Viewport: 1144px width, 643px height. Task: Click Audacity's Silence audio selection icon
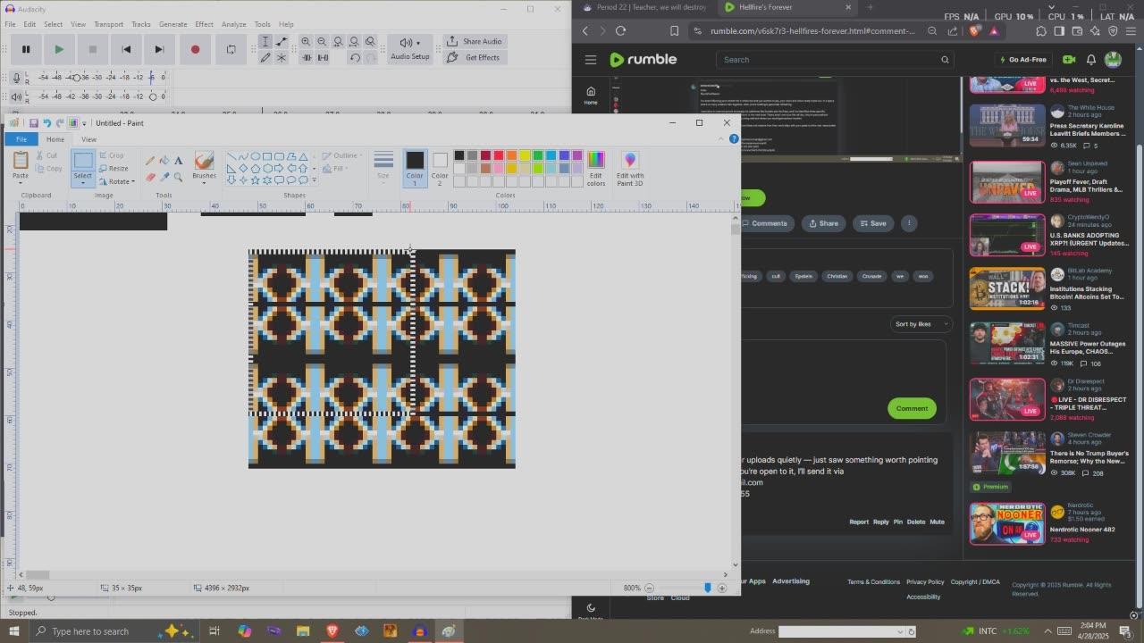click(323, 58)
